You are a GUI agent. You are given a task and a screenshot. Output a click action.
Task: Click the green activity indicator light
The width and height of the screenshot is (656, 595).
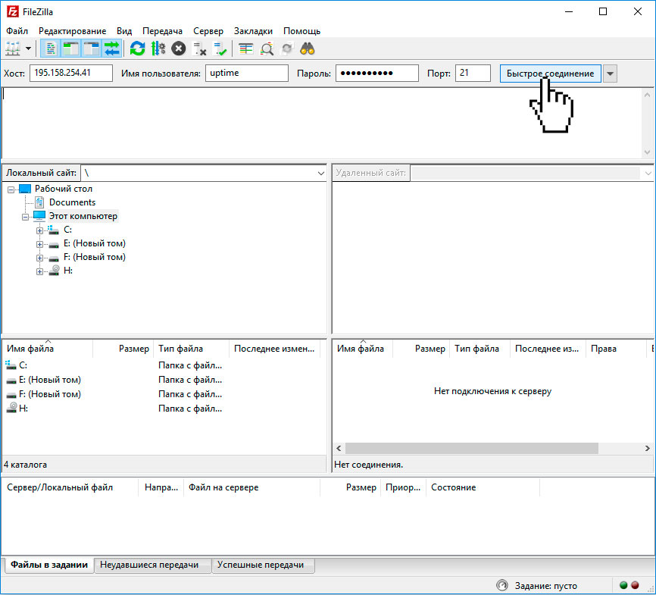click(x=623, y=585)
